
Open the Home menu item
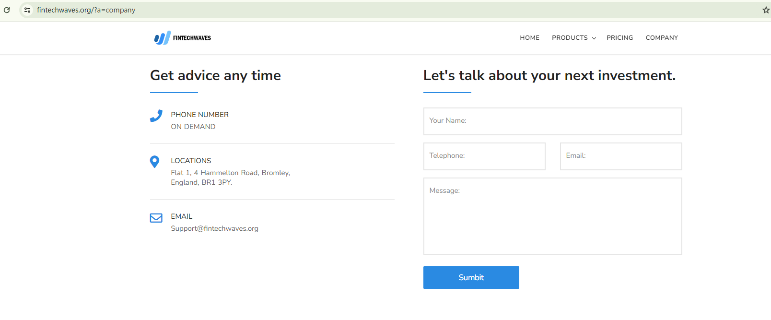point(529,38)
